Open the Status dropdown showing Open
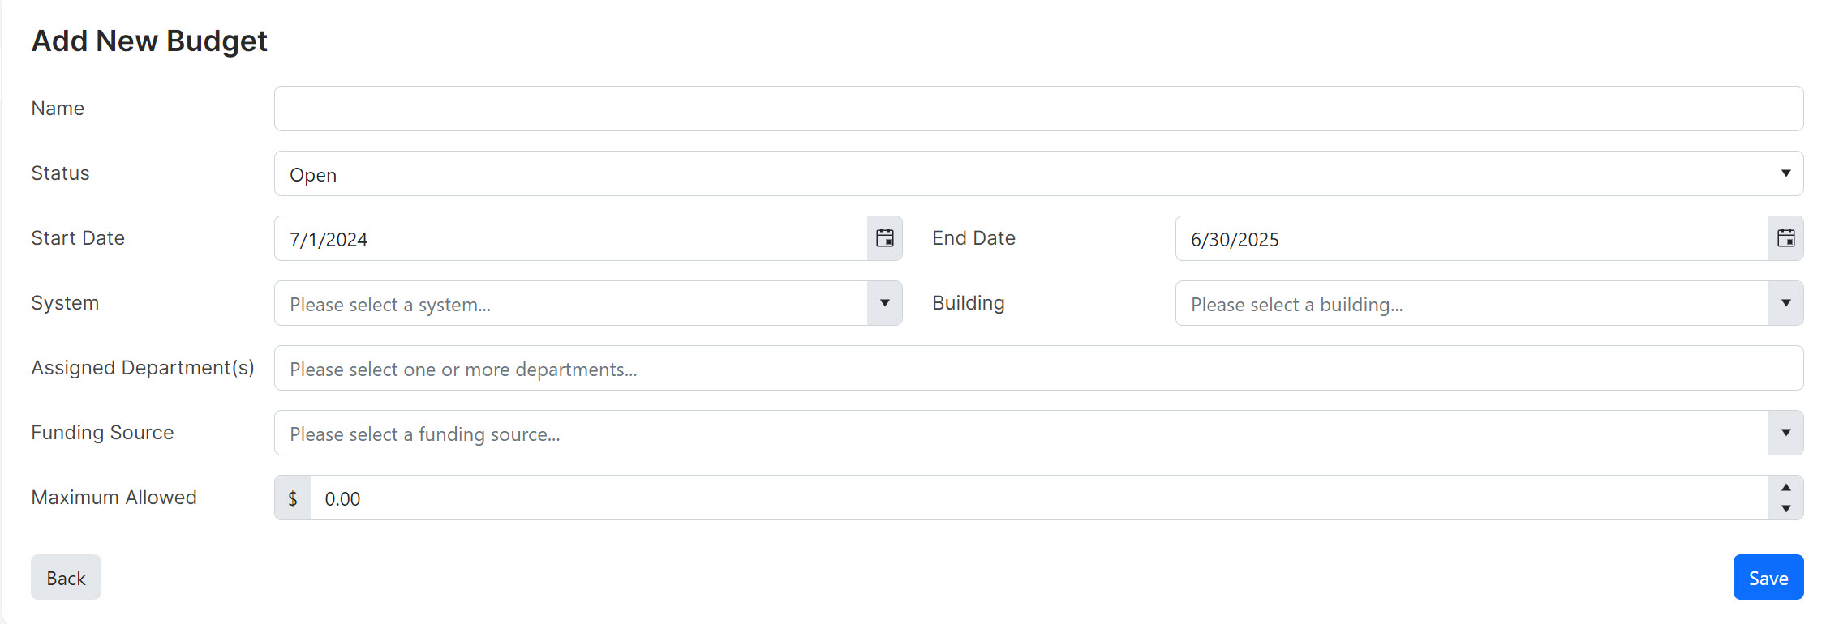1826x624 pixels. (x=1039, y=173)
